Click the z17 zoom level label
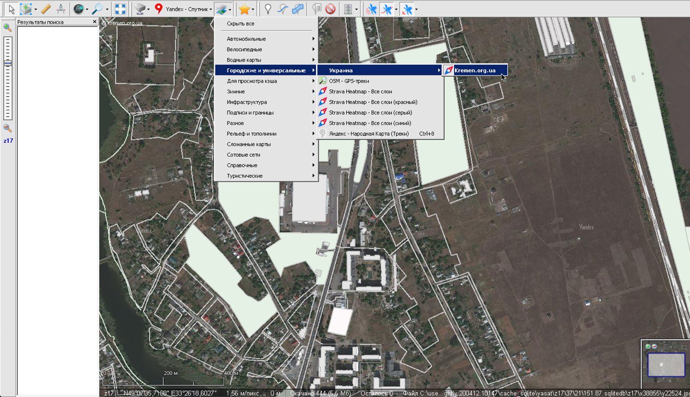 click(8, 141)
